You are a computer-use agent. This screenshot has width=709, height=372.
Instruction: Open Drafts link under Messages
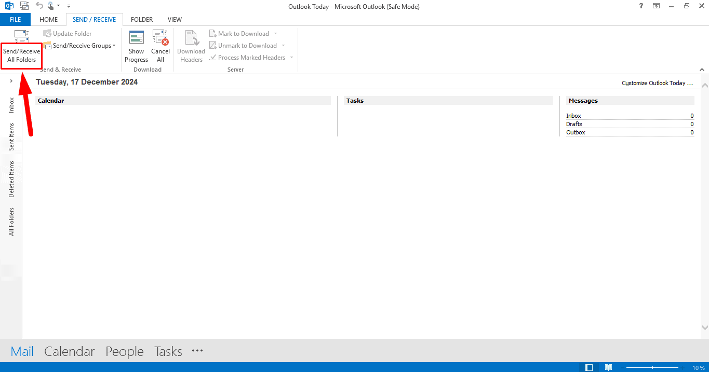pos(574,124)
